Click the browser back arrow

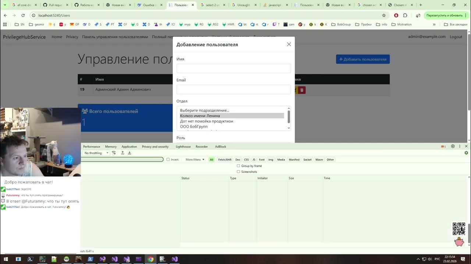tap(5, 15)
